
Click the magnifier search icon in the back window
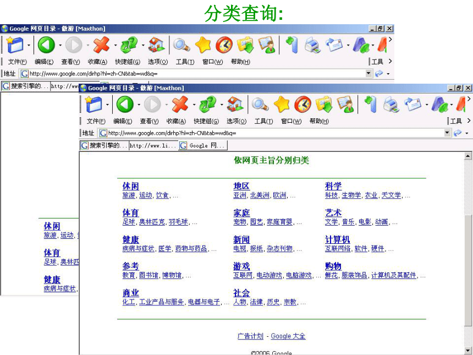[181, 45]
